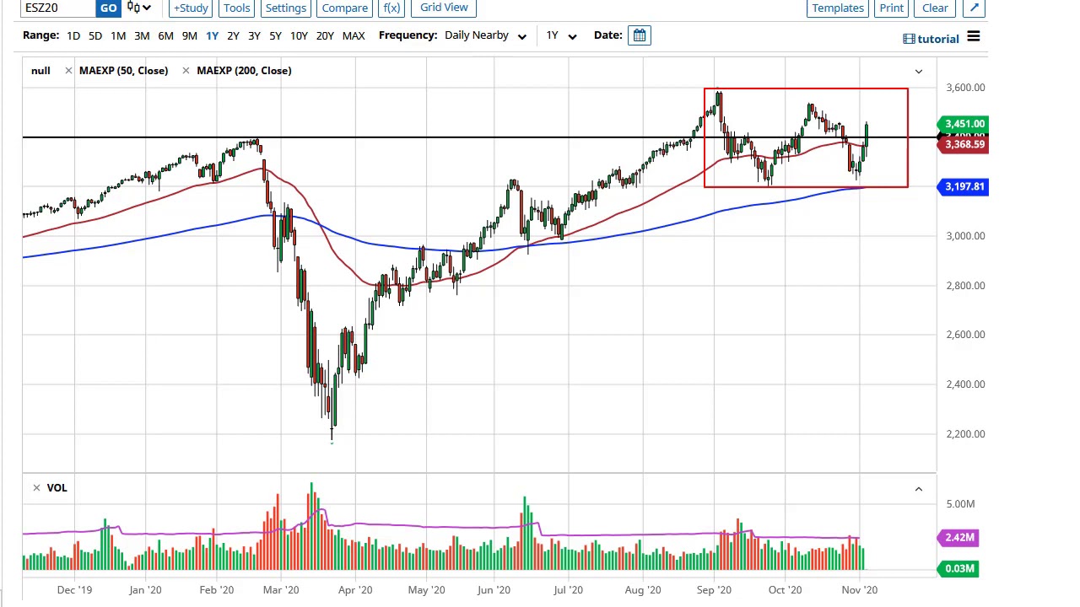The width and height of the screenshot is (1080, 607).
Task: Open the Templates menu
Action: click(x=838, y=8)
